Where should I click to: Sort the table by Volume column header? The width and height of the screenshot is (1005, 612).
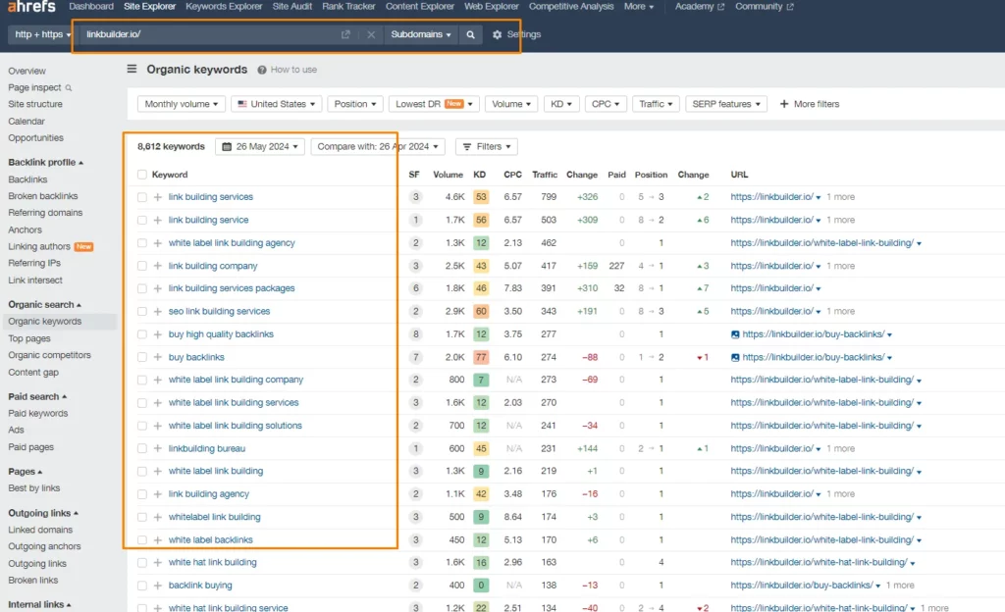coord(448,175)
